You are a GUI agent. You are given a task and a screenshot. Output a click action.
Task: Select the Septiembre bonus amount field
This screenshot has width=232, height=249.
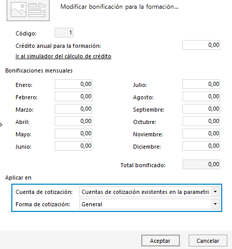(x=201, y=109)
